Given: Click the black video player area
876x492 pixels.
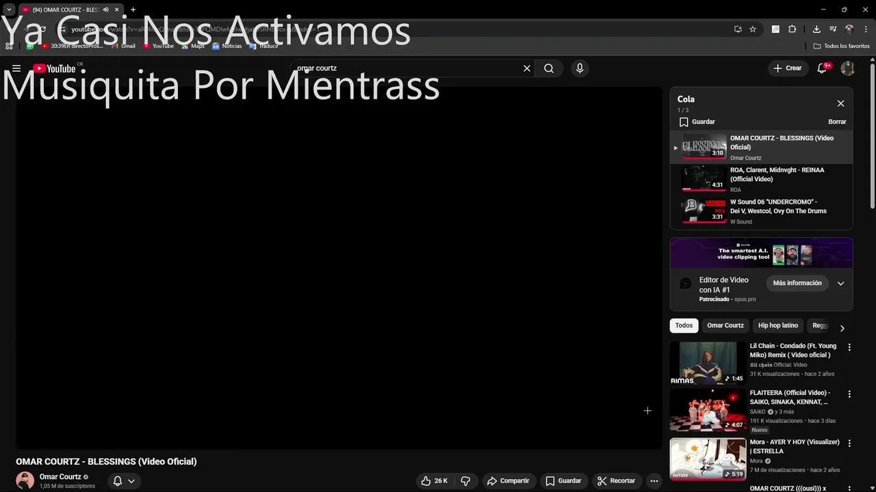Looking at the screenshot, I should (339, 268).
